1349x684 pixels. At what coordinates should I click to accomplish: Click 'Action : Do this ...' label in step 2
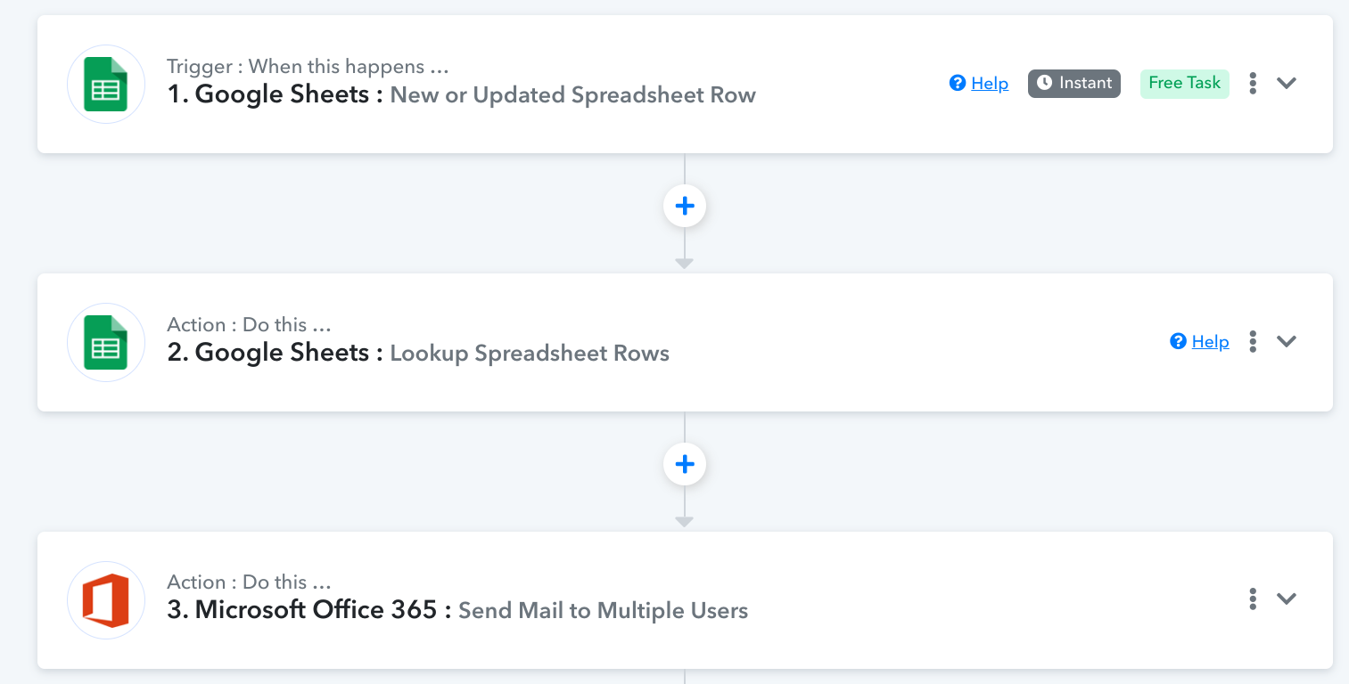[250, 325]
